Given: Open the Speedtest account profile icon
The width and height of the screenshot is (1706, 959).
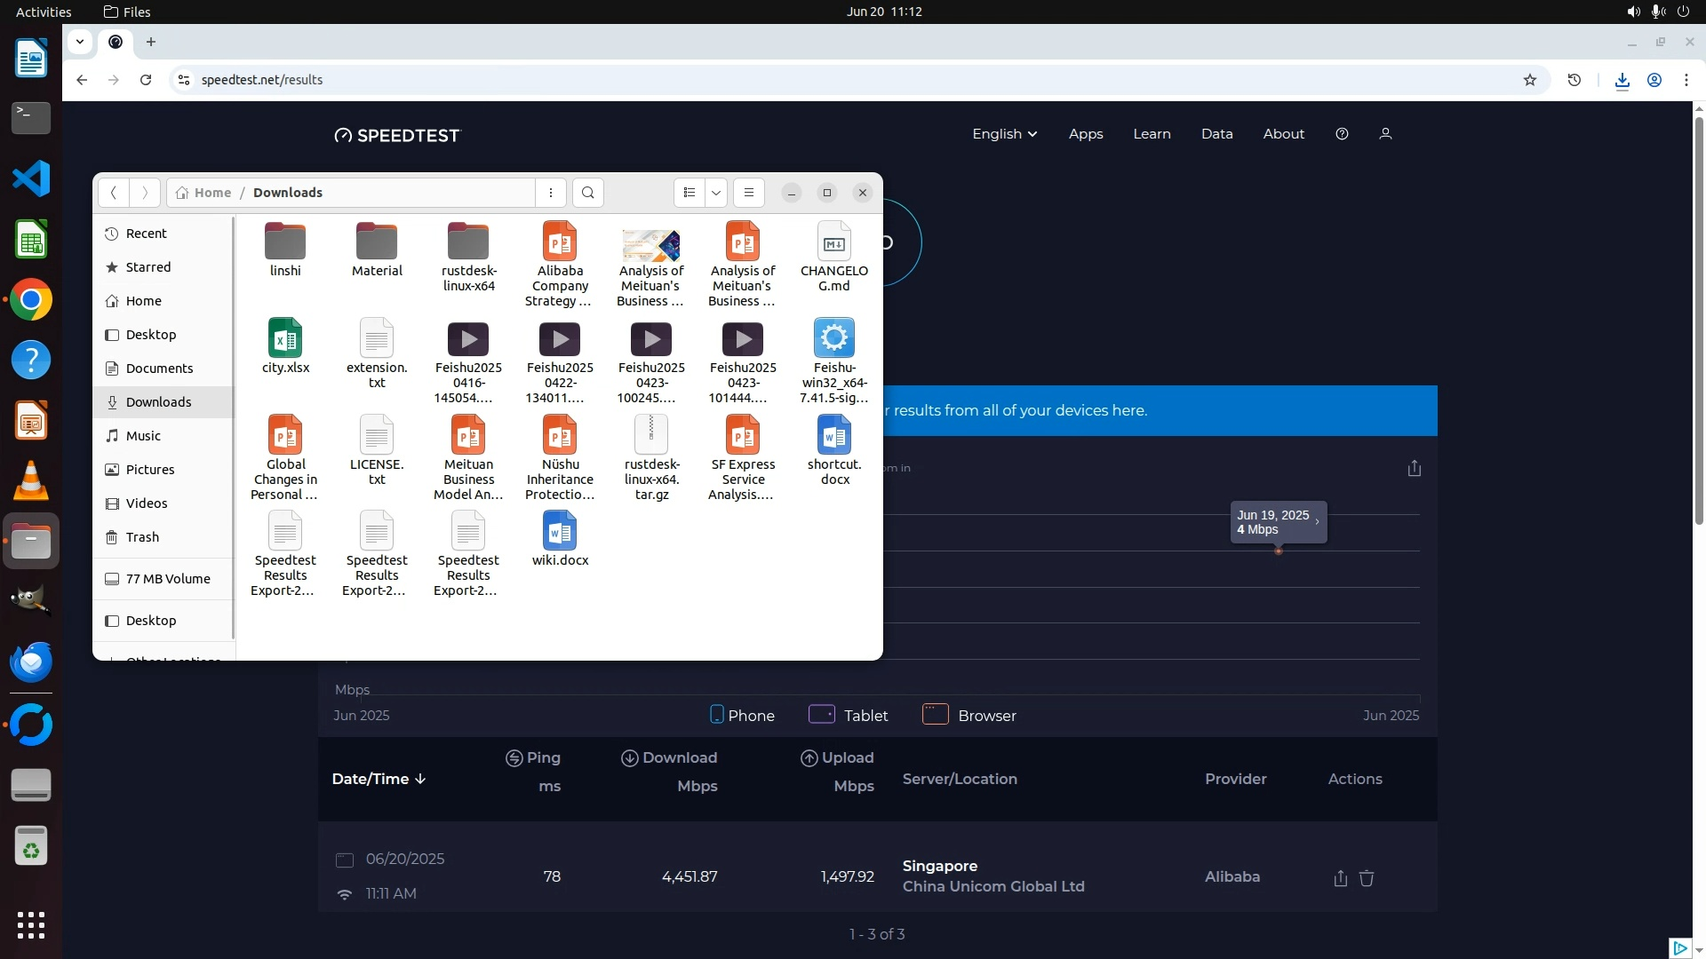Looking at the screenshot, I should (1384, 134).
